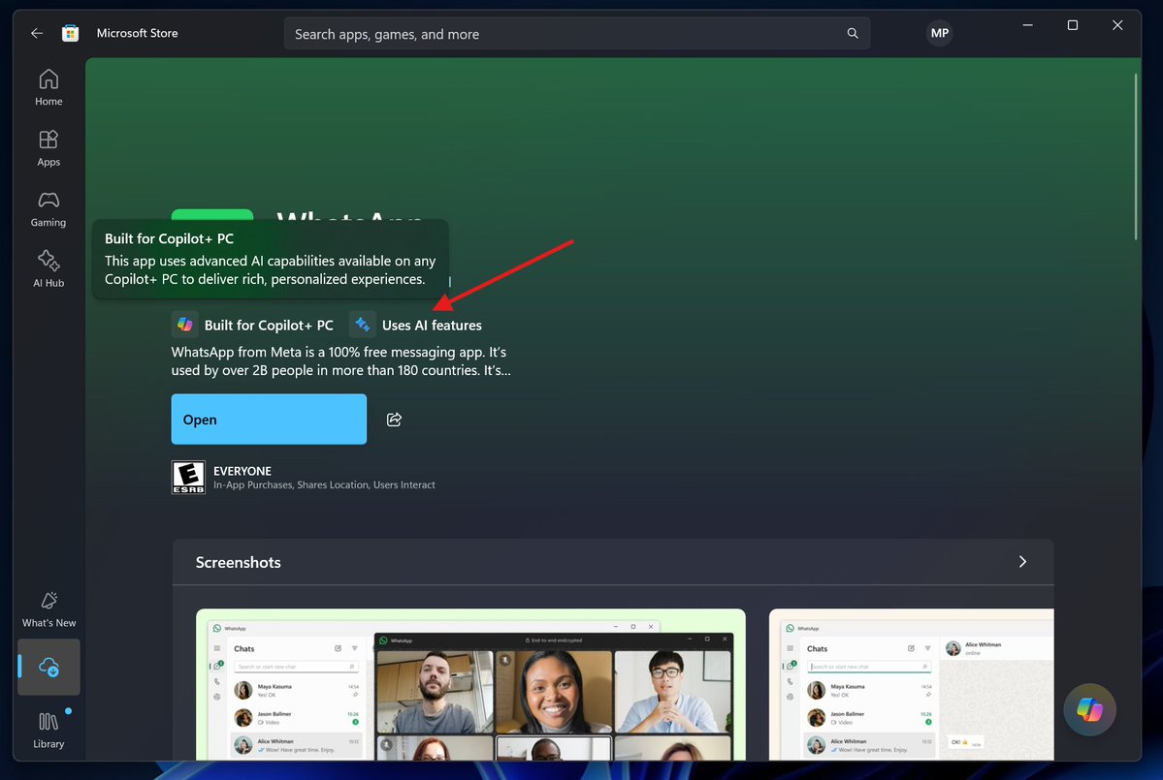Open the Library sidebar item
This screenshot has height=780, width=1163.
(x=48, y=731)
